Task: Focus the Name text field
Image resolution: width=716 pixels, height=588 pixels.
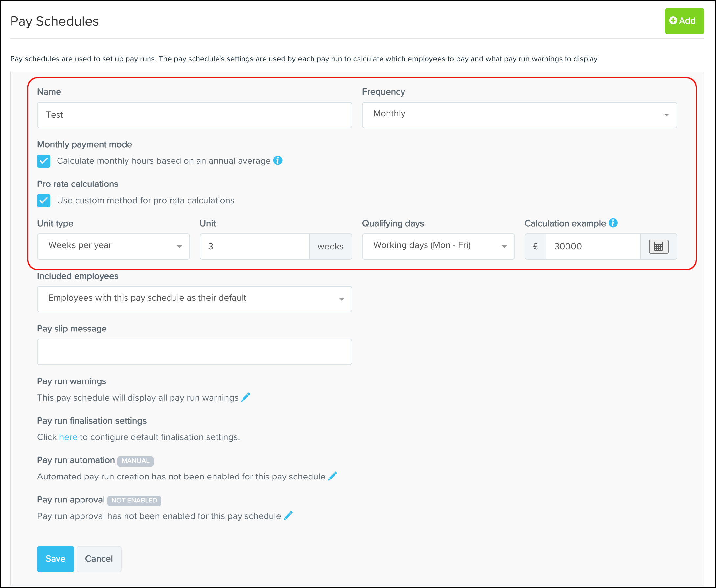Action: (x=194, y=115)
